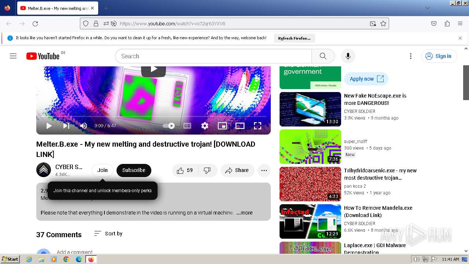Mute the video volume

(84, 126)
